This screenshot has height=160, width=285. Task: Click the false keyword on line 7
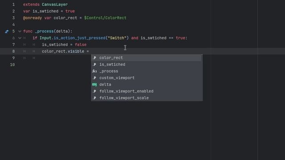(81, 44)
